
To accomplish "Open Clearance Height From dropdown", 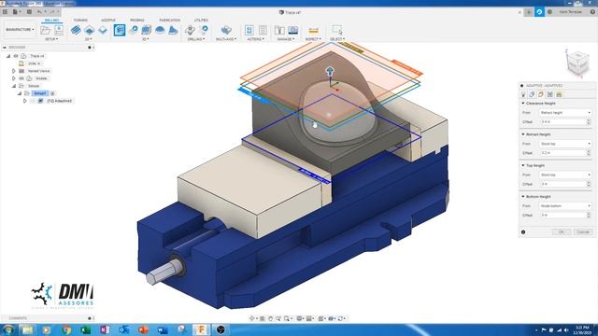I will tap(565, 113).
